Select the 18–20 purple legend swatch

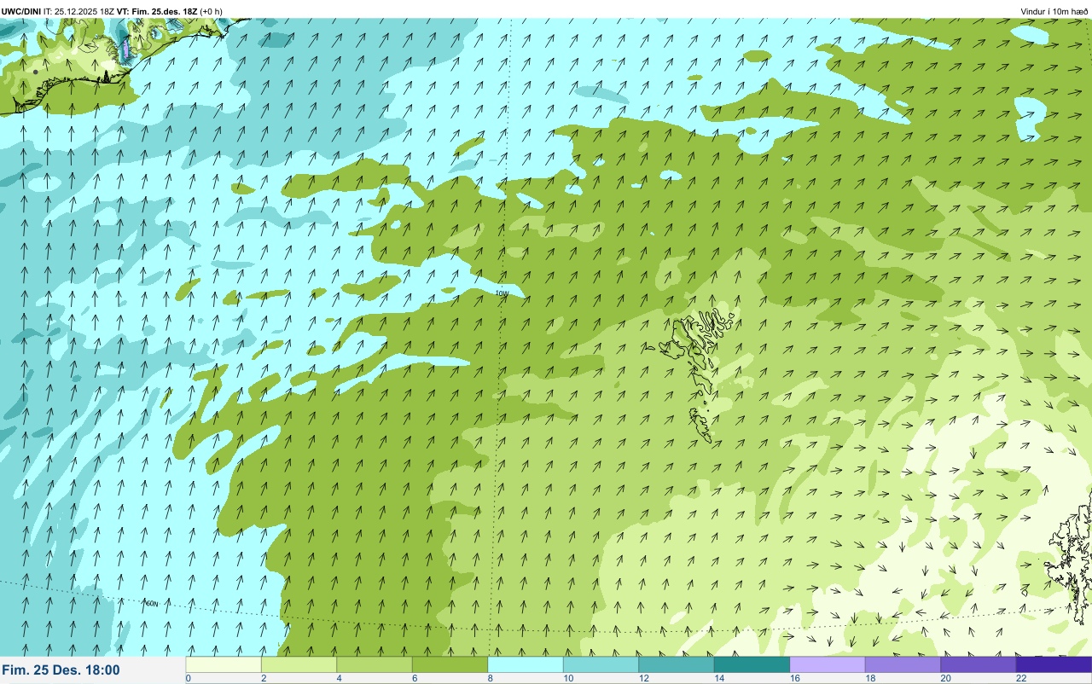point(903,664)
